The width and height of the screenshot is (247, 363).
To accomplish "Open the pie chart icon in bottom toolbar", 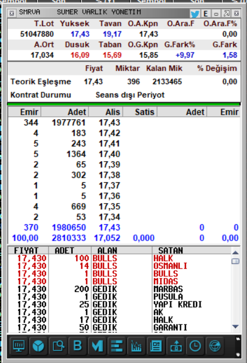I will pyautogui.click(x=38, y=346).
